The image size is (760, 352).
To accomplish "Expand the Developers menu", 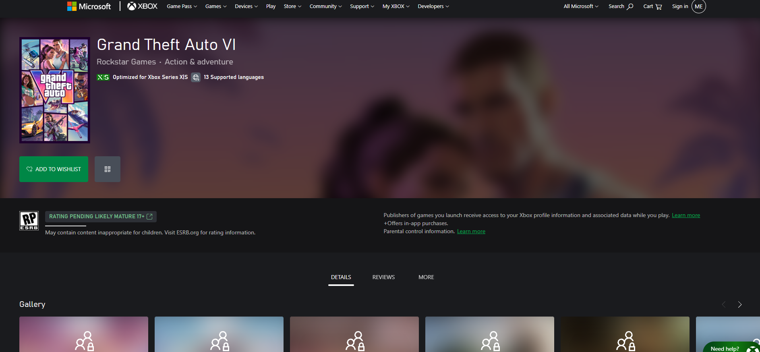I will (x=433, y=6).
